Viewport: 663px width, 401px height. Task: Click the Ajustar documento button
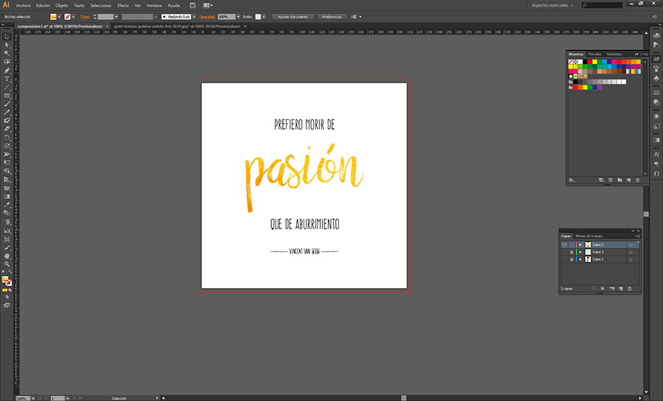[292, 16]
